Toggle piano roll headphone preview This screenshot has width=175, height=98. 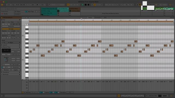[27, 24]
